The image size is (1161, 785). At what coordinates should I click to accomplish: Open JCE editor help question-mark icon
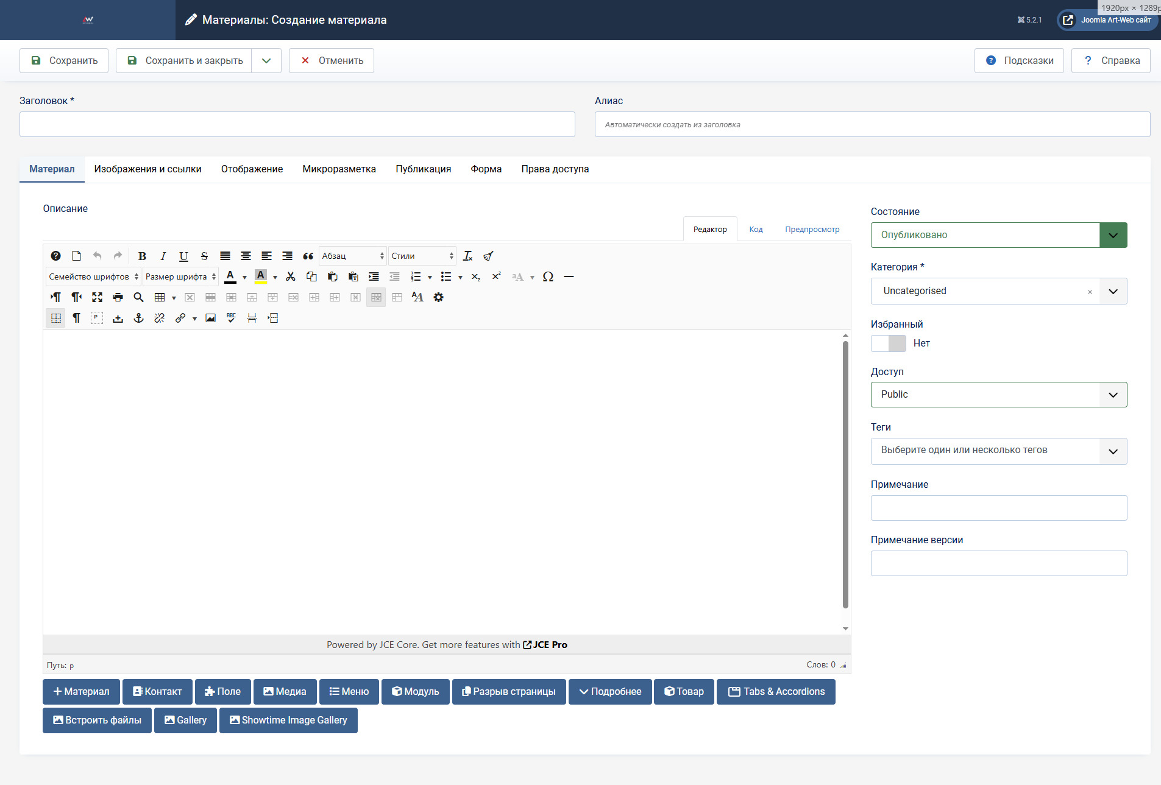tap(55, 256)
